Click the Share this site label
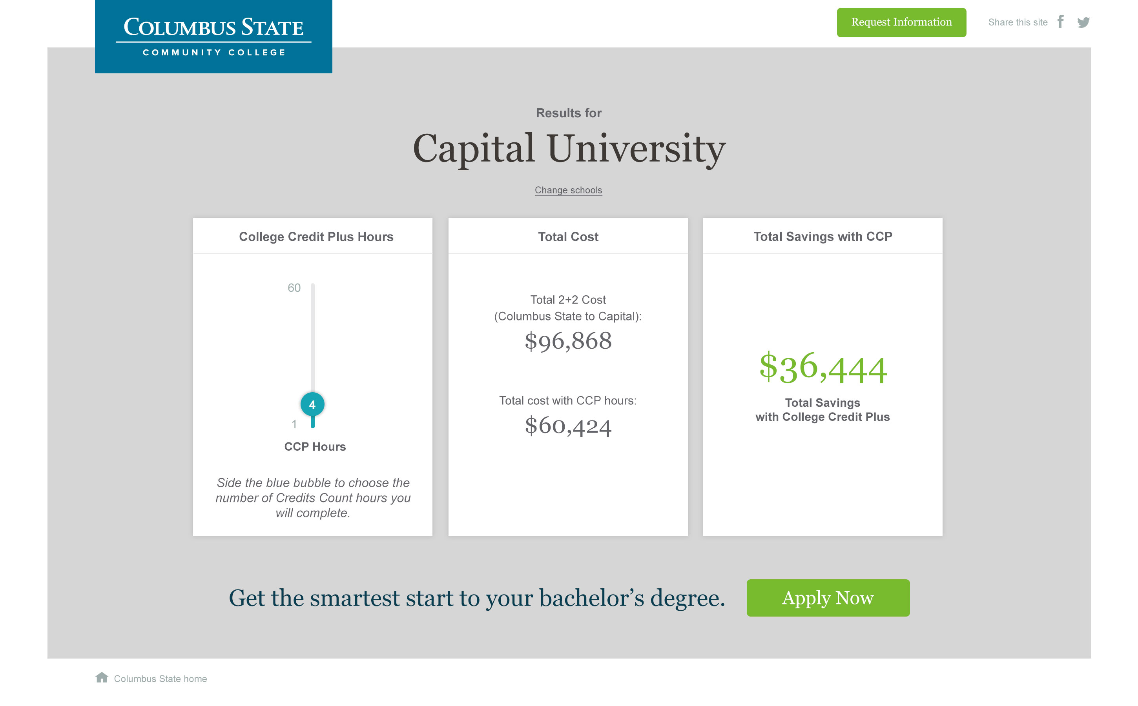 click(1018, 22)
